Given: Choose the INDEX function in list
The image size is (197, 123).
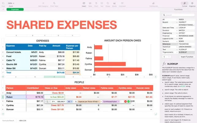Looking at the screenshot, I should pyautogui.click(x=187, y=20).
